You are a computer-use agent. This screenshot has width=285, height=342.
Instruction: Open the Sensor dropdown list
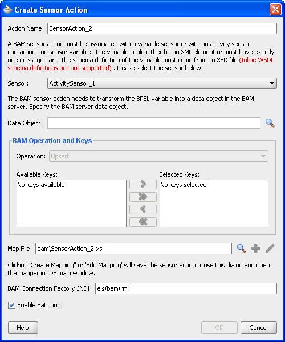(162, 83)
